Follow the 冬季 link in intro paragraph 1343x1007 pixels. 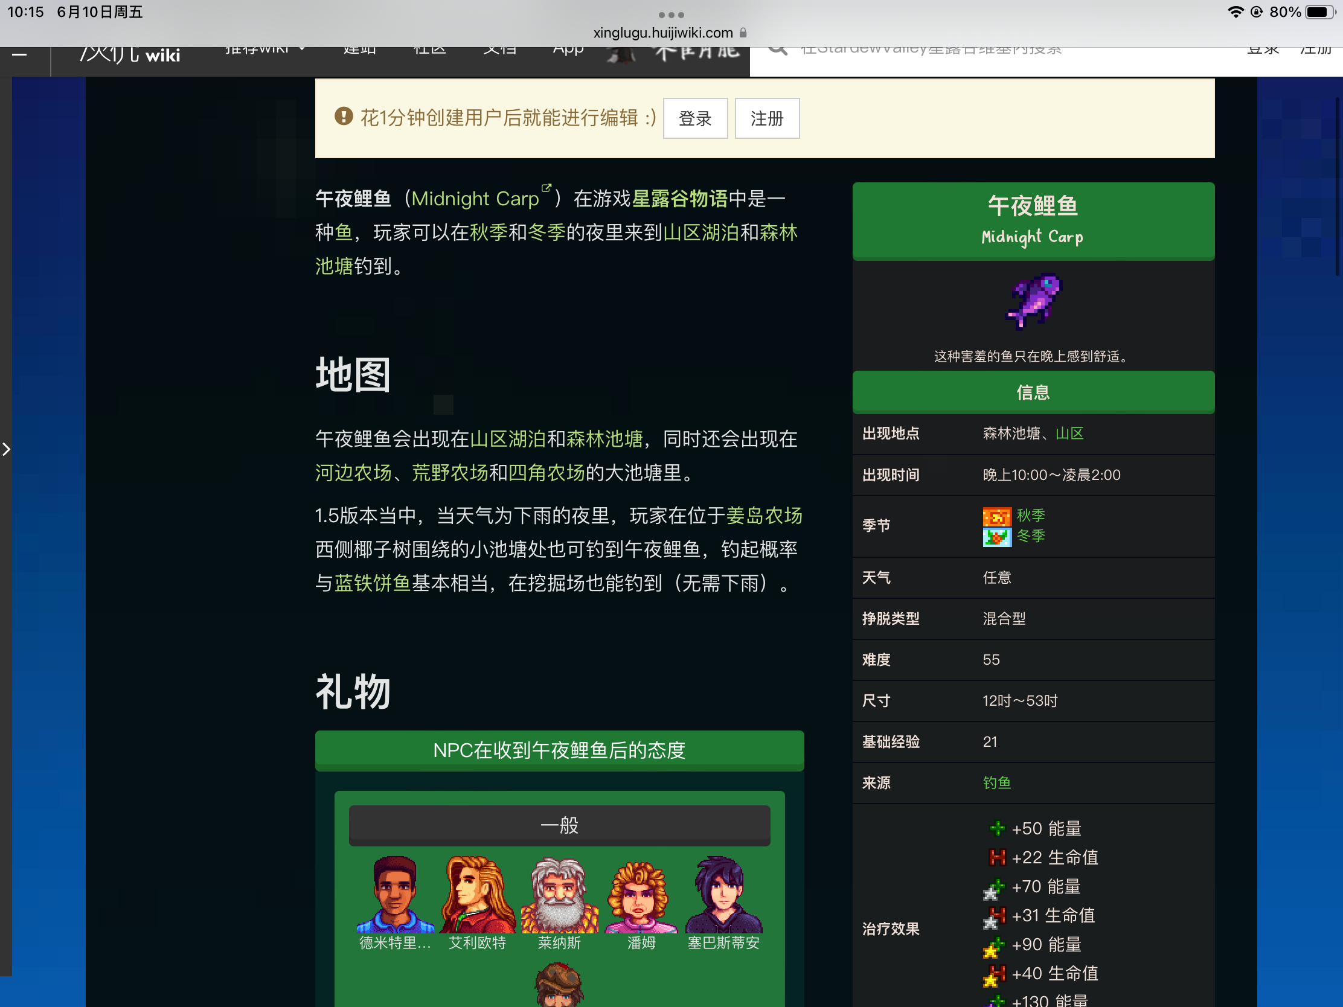pyautogui.click(x=546, y=232)
